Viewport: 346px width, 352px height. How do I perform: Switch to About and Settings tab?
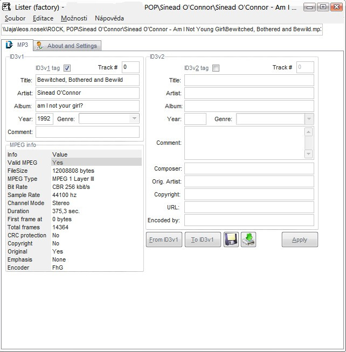(67, 46)
